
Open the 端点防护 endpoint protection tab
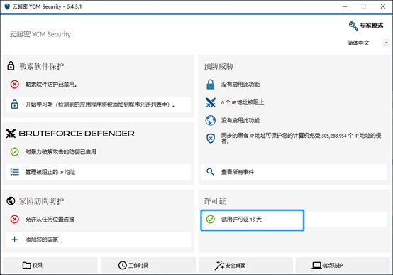click(x=343, y=265)
